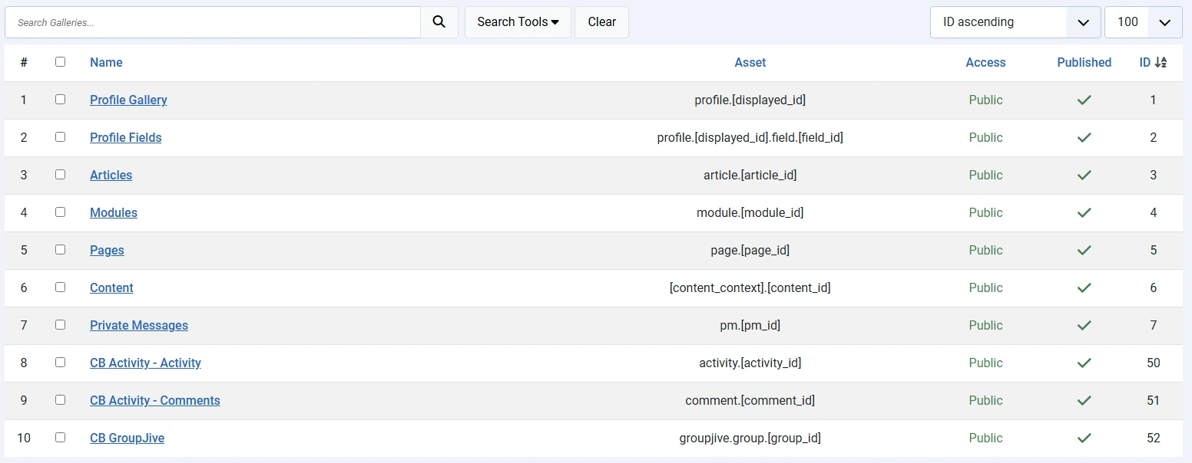1192x463 pixels.
Task: Check the select-all checkbox in header
Action: 61,62
